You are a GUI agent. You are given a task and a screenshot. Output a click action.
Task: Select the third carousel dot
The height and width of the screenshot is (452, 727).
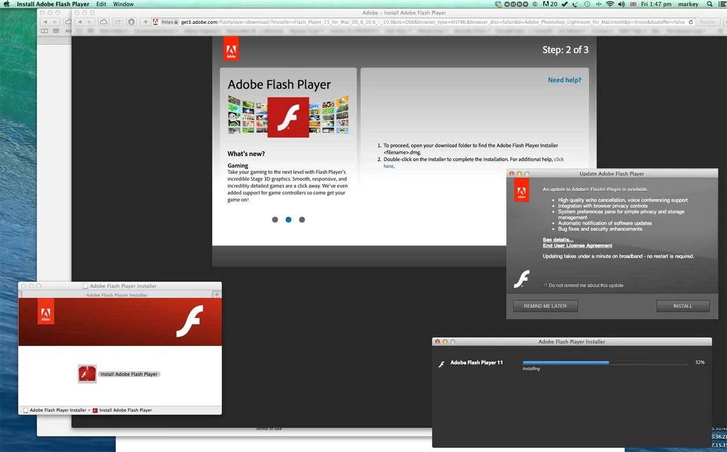(302, 220)
